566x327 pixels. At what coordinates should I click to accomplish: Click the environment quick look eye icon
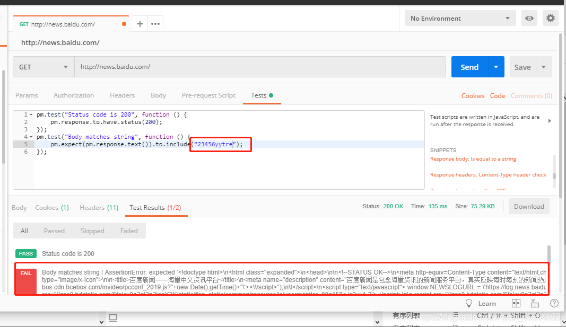pos(529,18)
